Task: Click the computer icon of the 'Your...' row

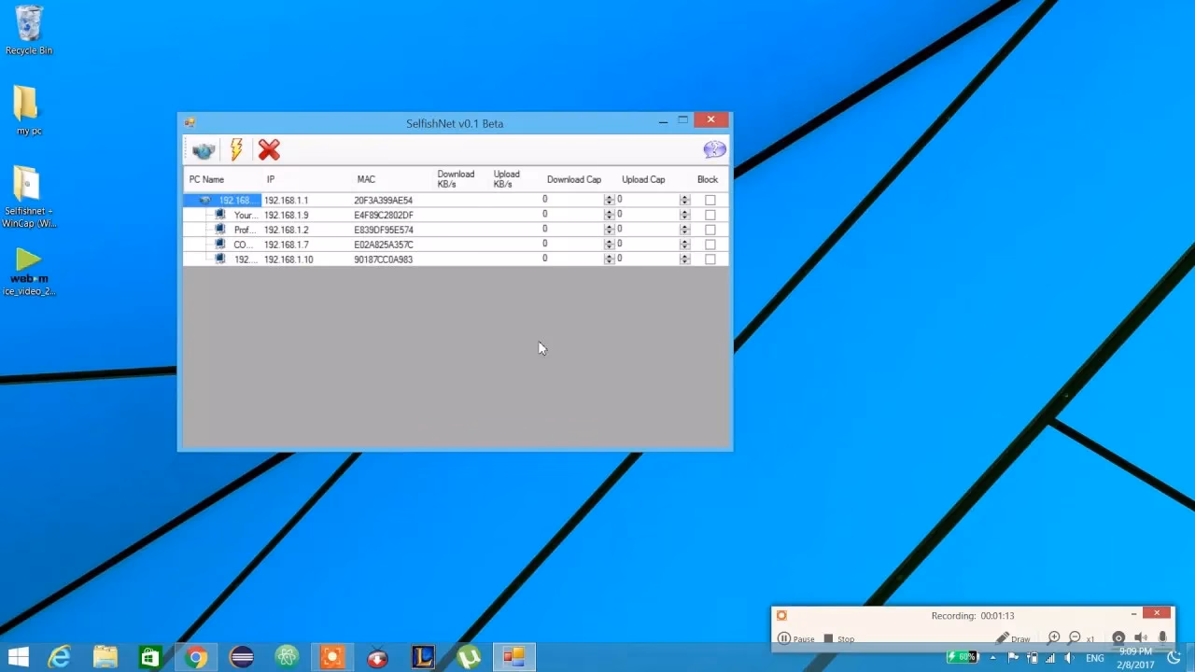Action: [220, 215]
